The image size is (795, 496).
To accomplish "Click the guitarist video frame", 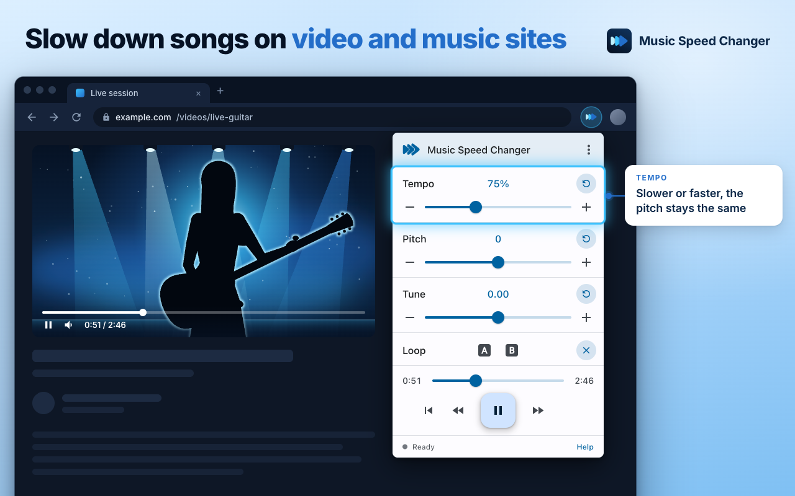I will coord(204,241).
